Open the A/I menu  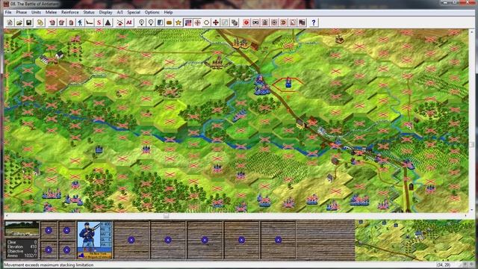click(x=119, y=12)
